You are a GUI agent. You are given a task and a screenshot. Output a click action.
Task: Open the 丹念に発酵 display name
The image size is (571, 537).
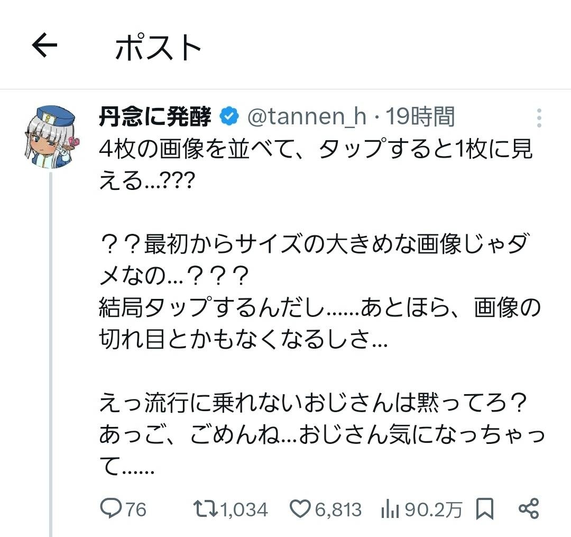(155, 117)
